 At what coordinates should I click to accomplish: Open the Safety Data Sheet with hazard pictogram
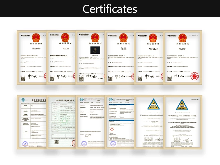point(119,122)
